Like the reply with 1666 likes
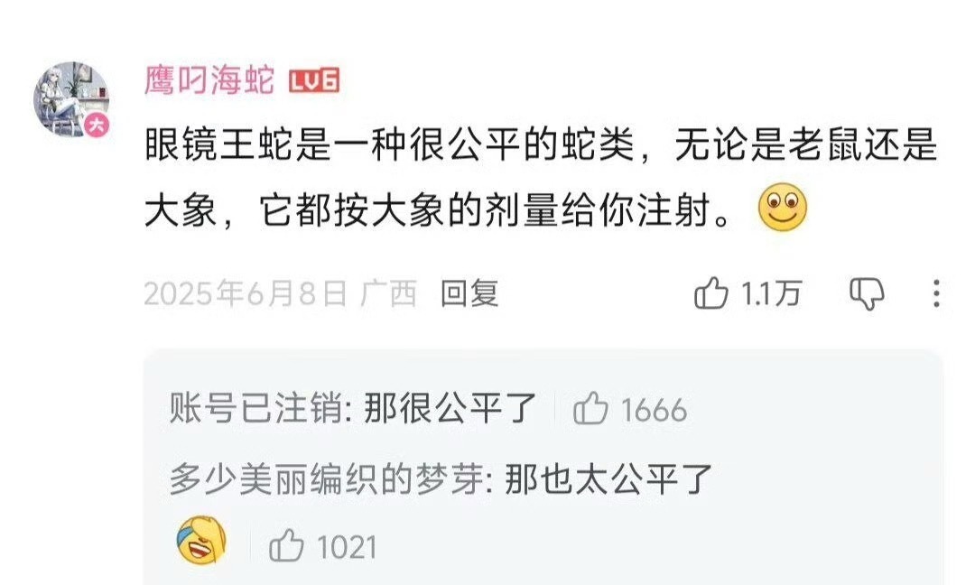The height and width of the screenshot is (585, 975). pos(590,410)
